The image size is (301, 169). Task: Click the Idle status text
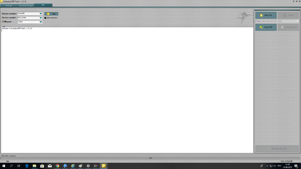(x=8, y=161)
